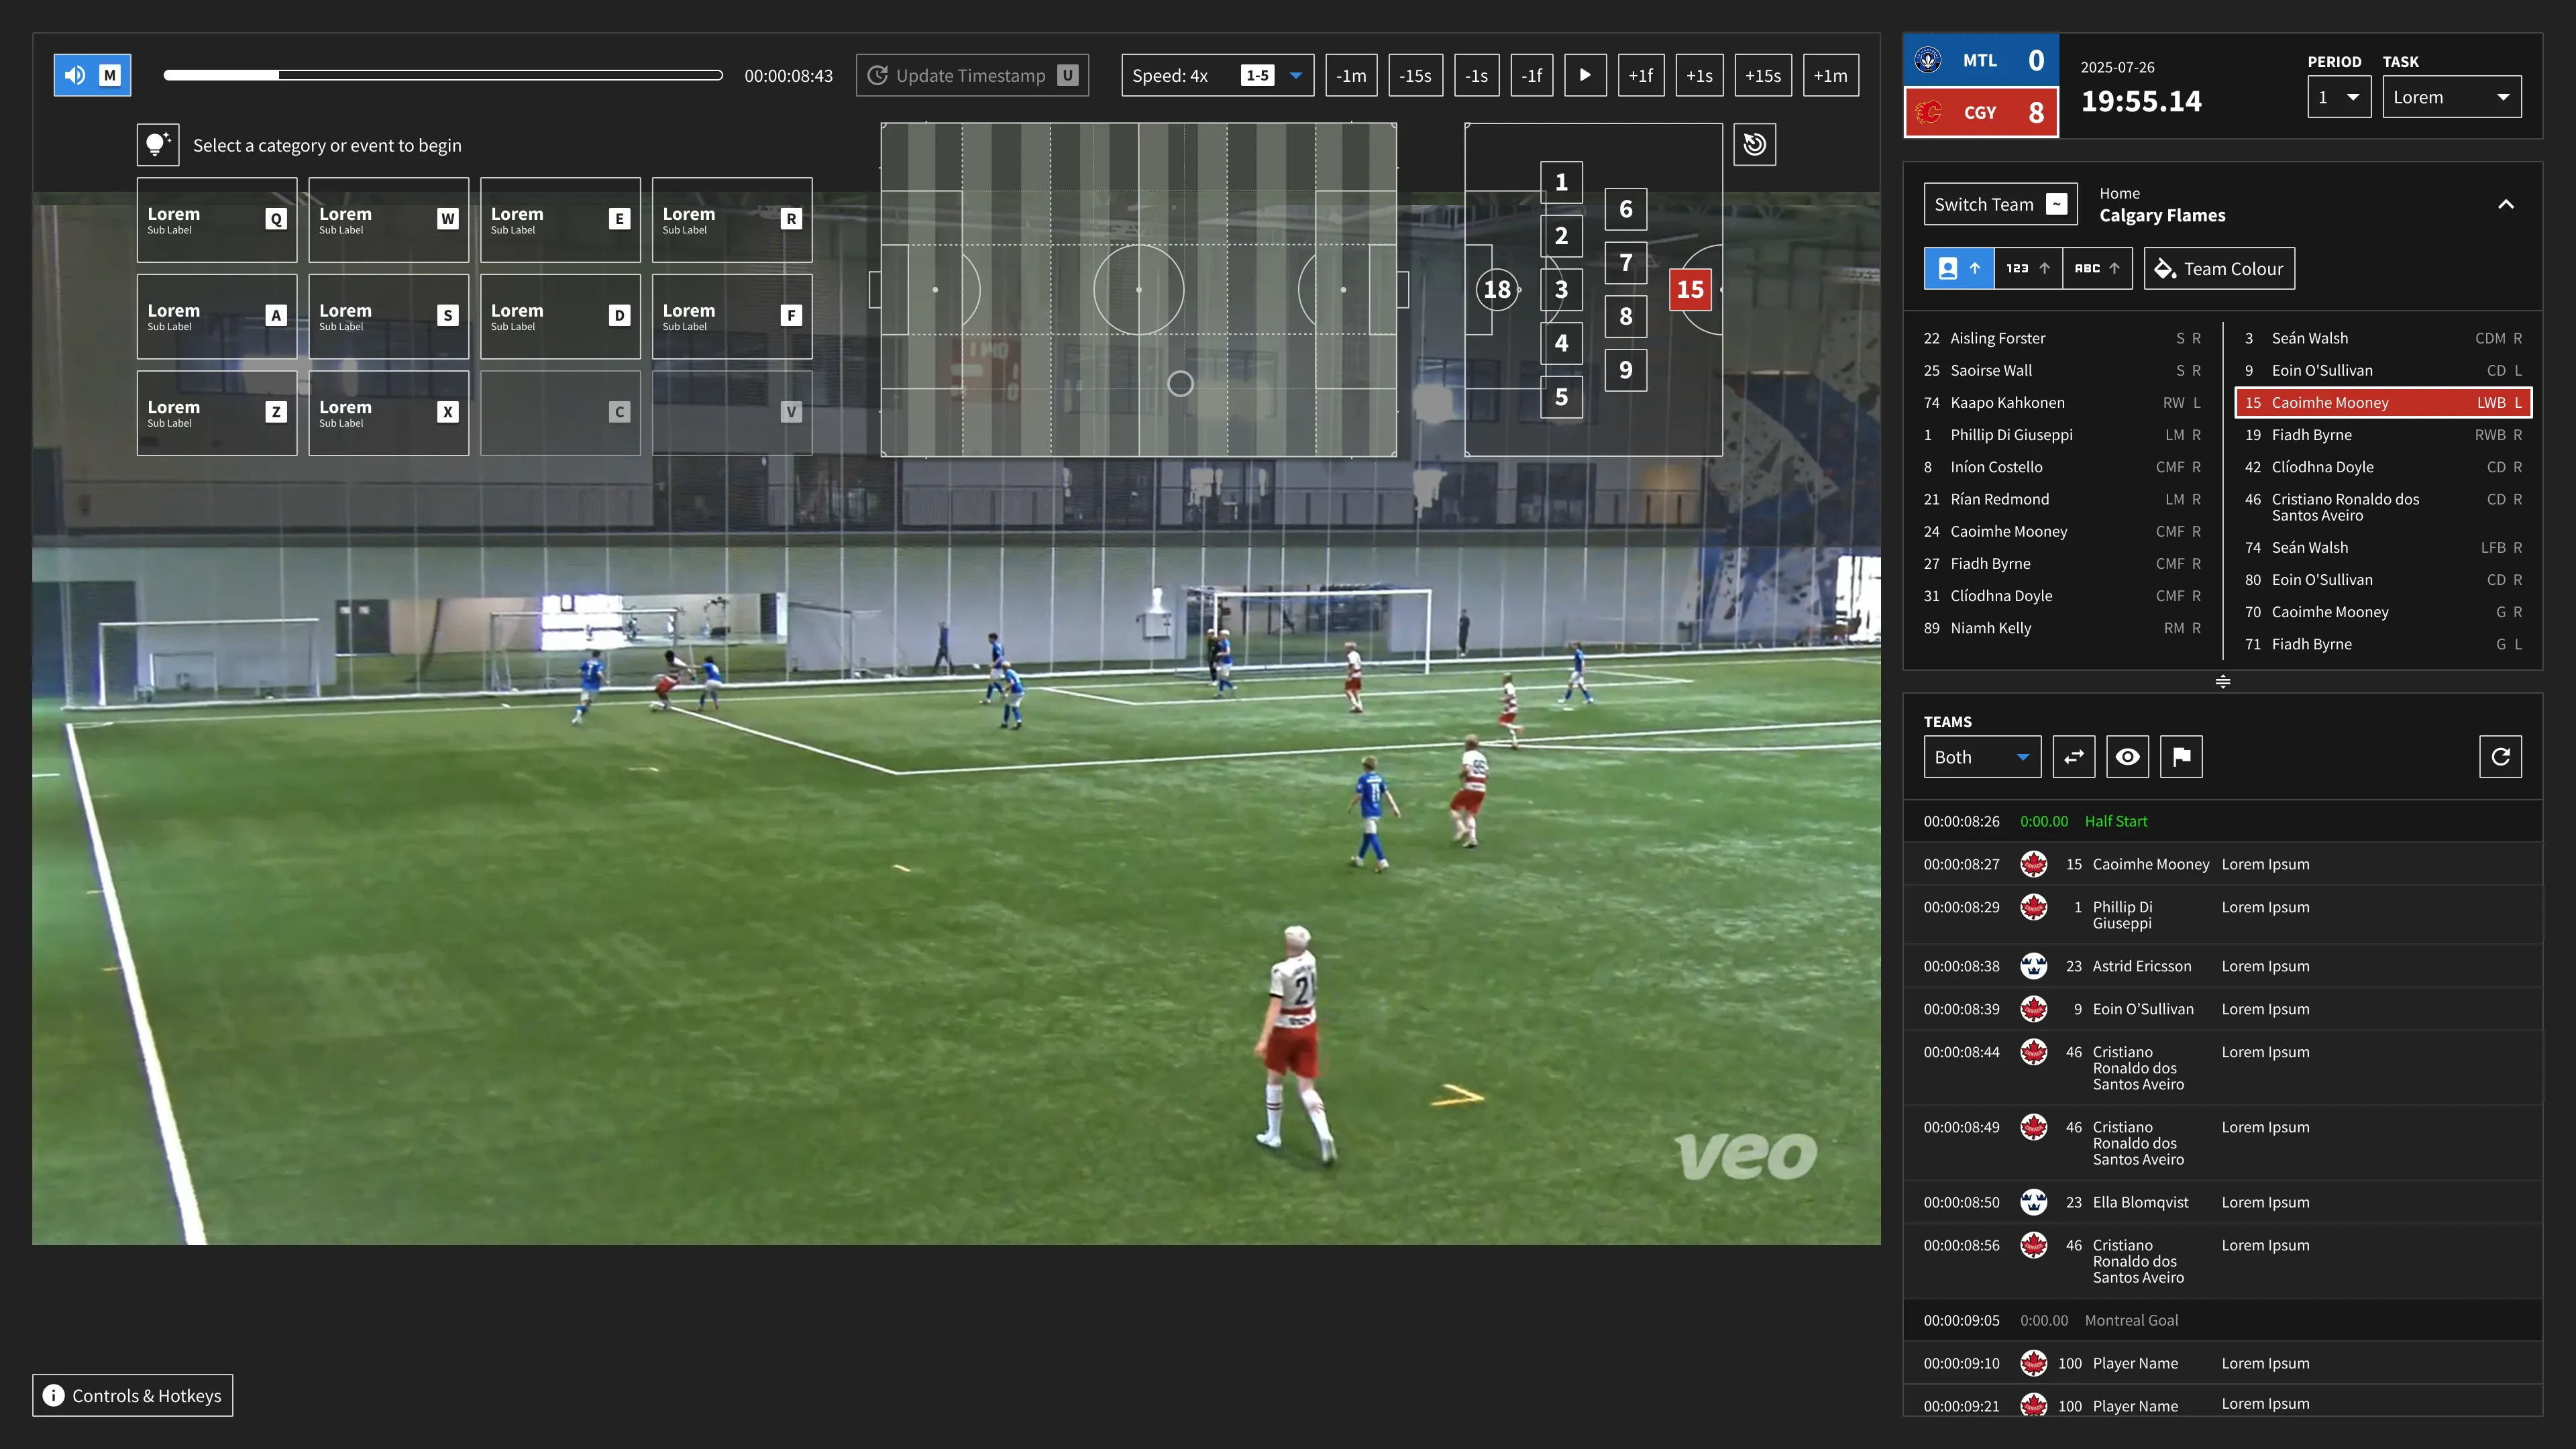Select the Lorem category with hotkey A
The image size is (2576, 1449).
217,316
